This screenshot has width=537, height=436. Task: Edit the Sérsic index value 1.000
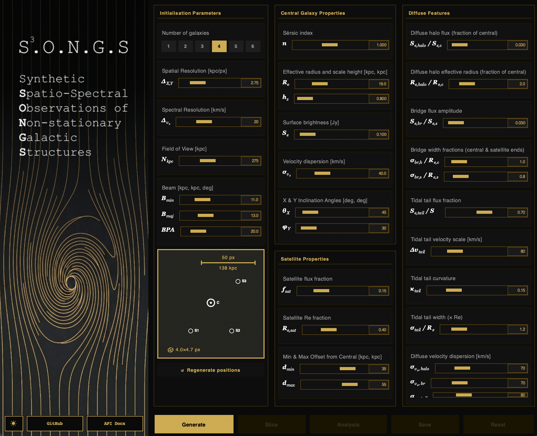coord(379,45)
